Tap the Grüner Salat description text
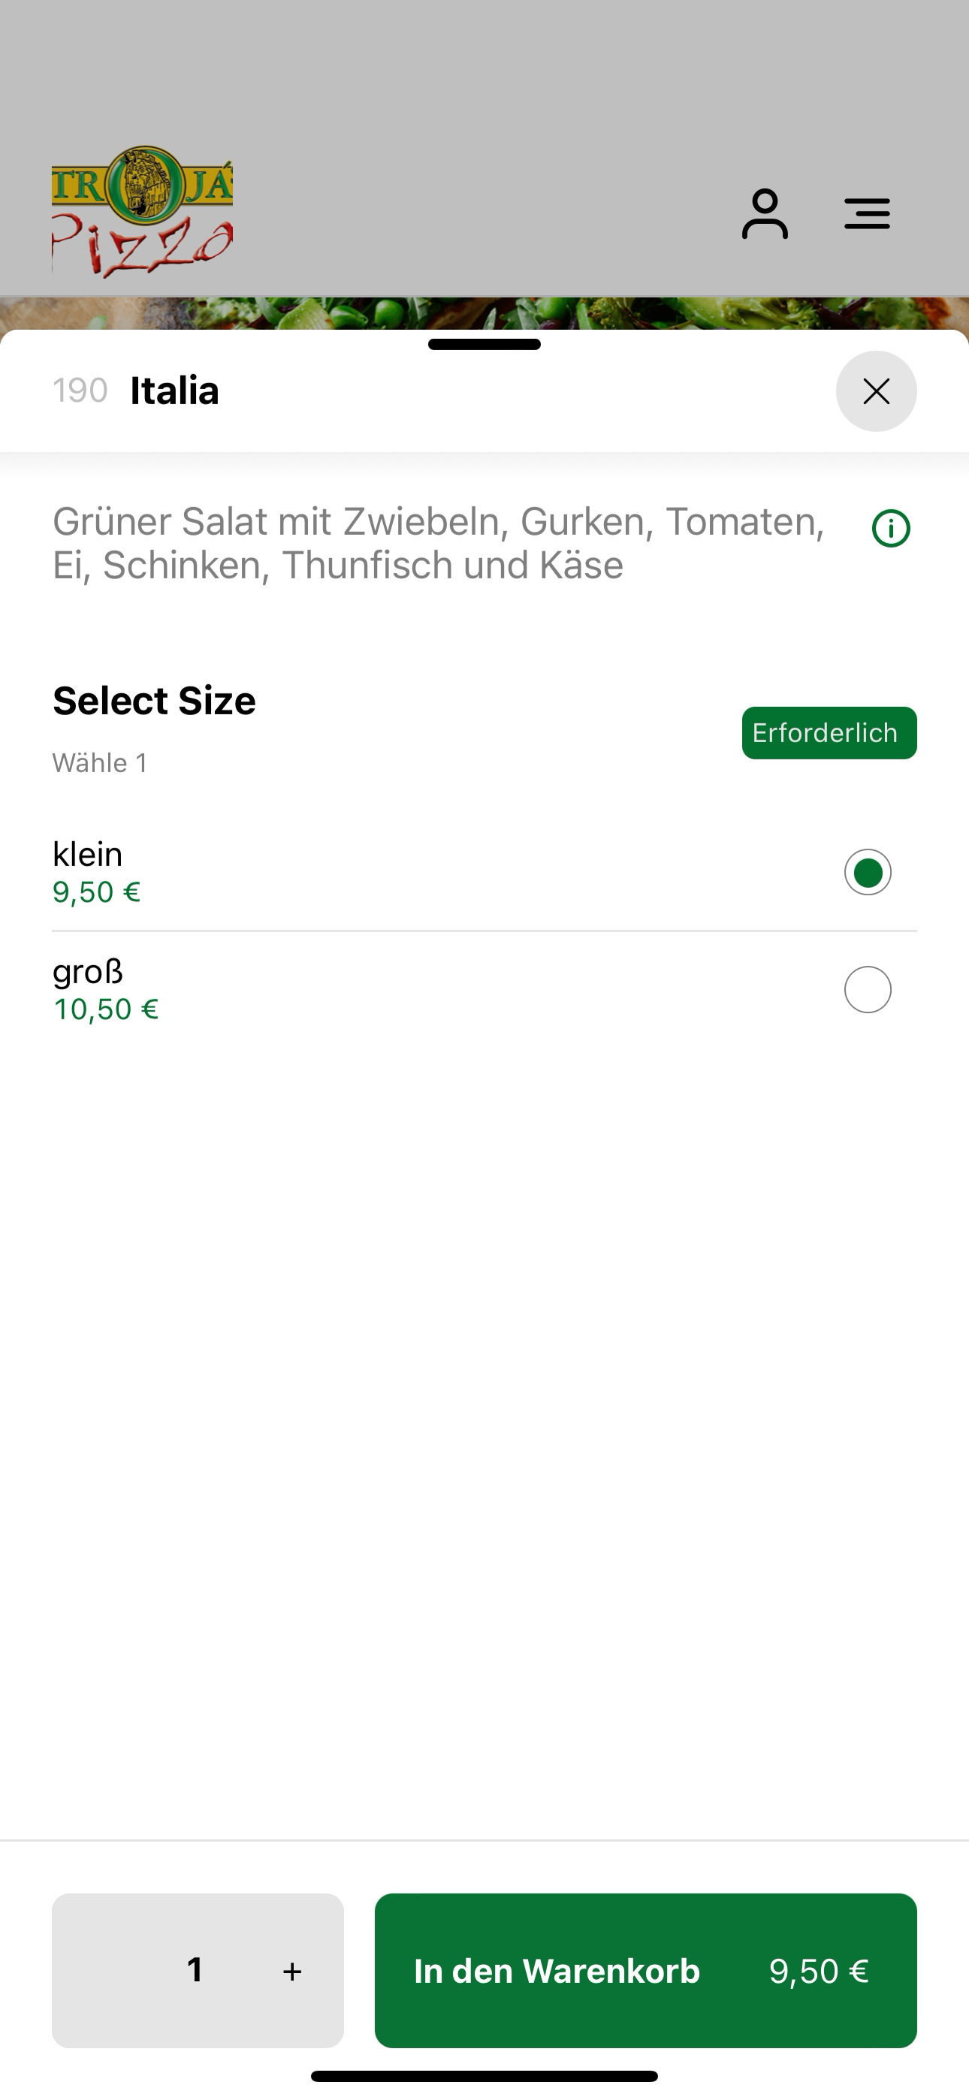The height and width of the screenshot is (2100, 969). 439,543
